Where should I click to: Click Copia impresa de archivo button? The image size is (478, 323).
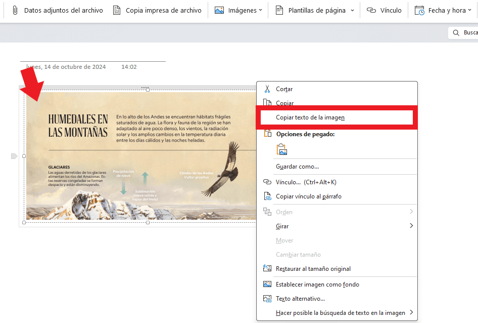tap(157, 11)
